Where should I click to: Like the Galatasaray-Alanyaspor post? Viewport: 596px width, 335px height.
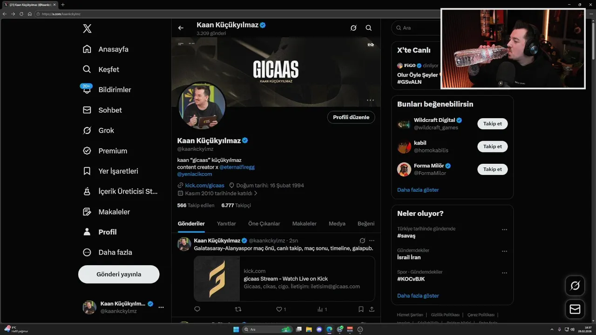[x=279, y=309]
